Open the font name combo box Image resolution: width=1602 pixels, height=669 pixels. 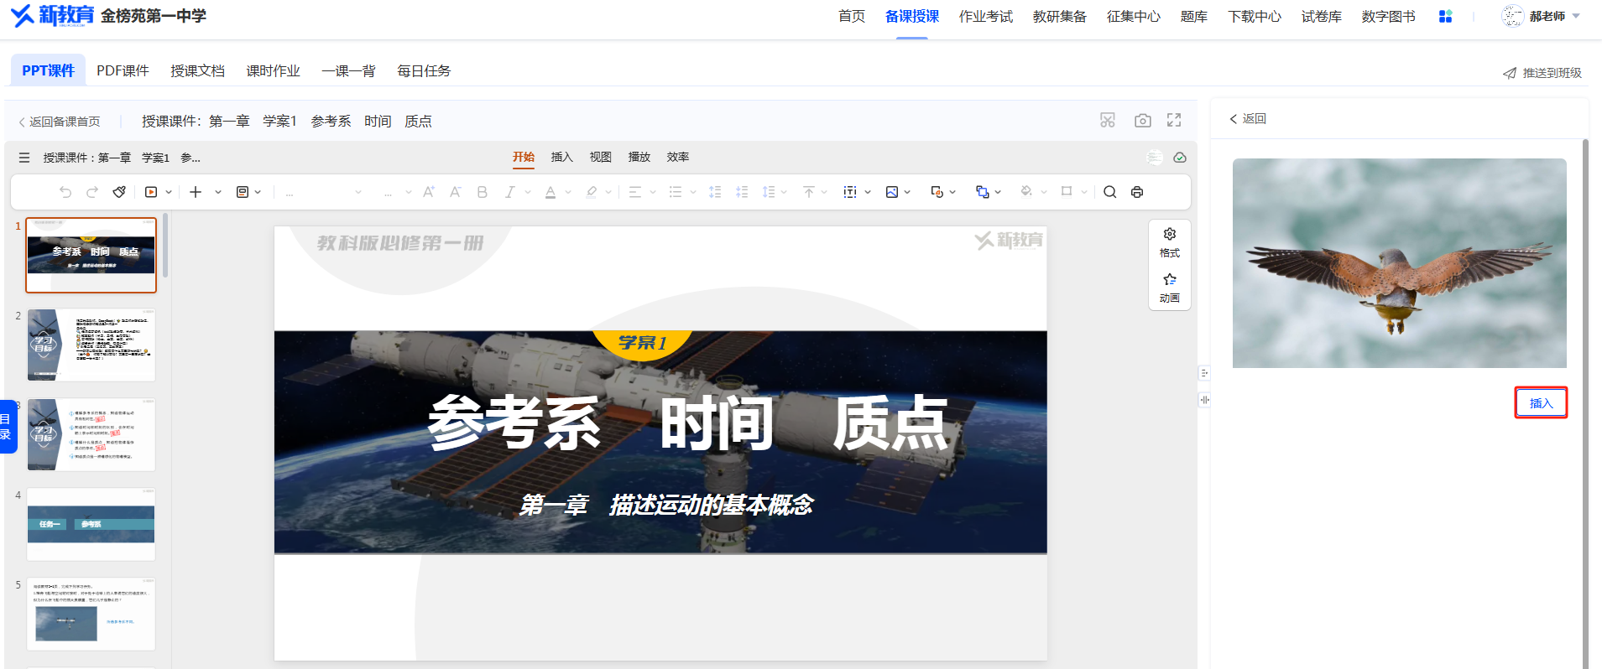[x=323, y=192]
